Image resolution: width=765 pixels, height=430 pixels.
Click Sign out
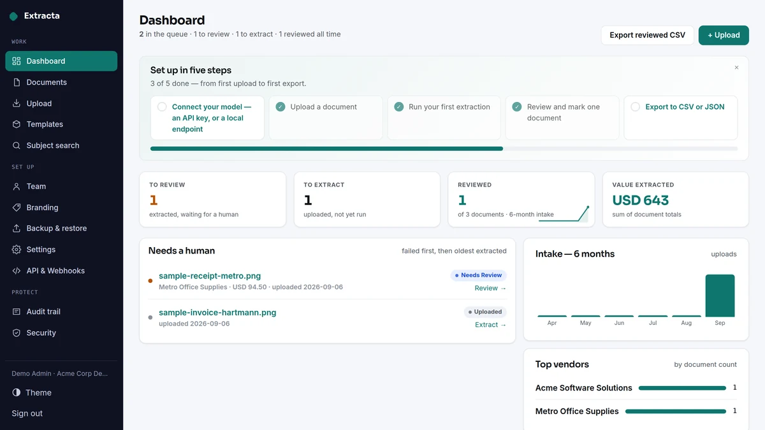[27, 413]
